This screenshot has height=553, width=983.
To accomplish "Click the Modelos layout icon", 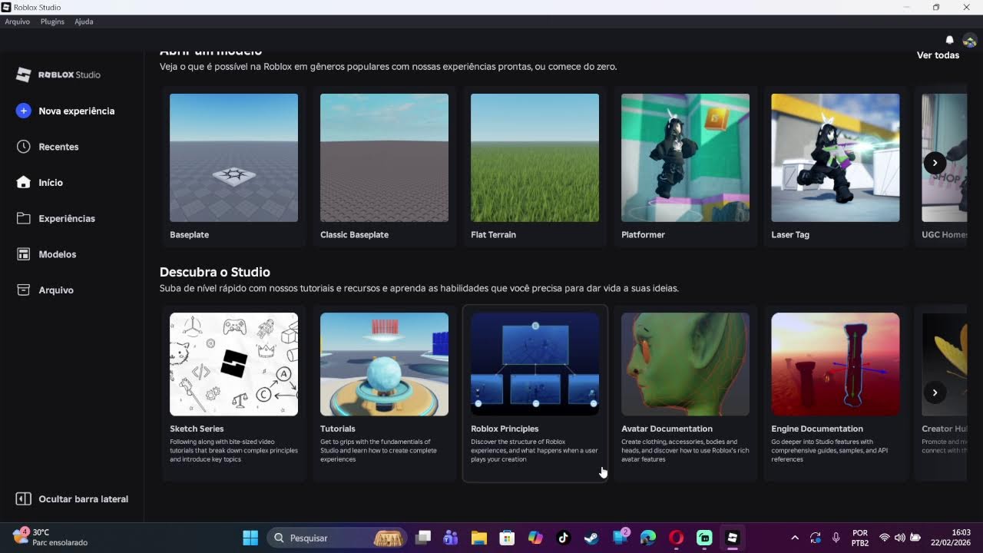I will click(24, 254).
